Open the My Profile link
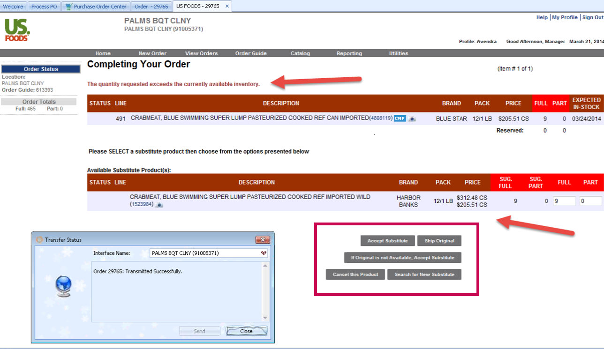 point(565,17)
